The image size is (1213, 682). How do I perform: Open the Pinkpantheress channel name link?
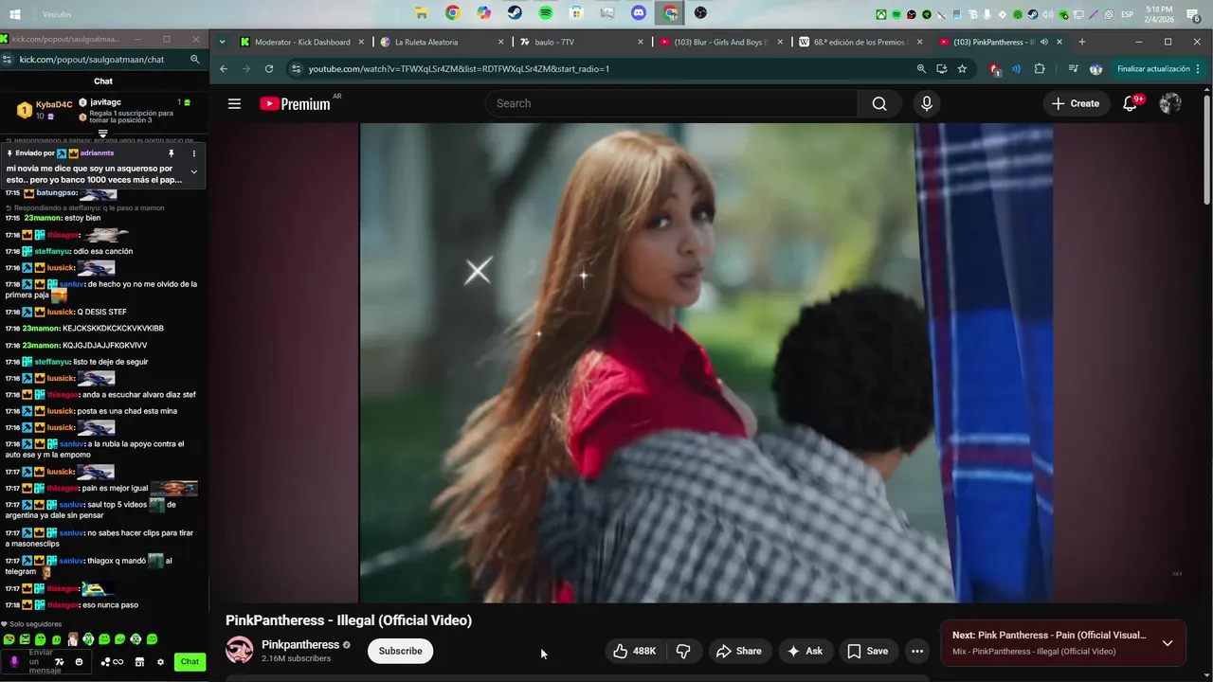click(299, 644)
